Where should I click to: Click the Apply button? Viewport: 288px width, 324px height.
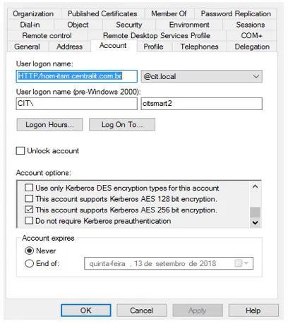click(198, 311)
